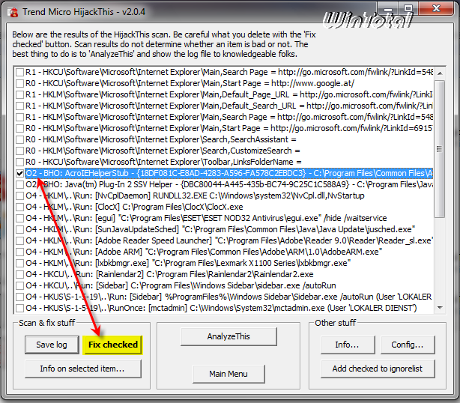Click the scan list scrollbar thumb
460x403 pixels.
pos(440,149)
